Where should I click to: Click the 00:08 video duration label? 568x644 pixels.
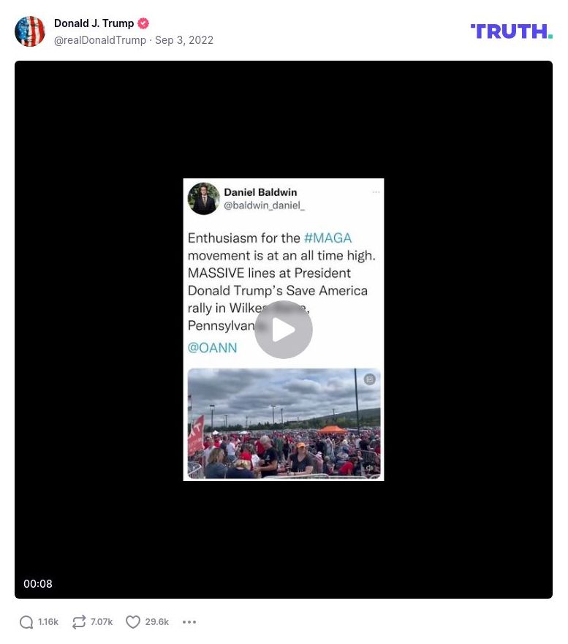tap(38, 583)
